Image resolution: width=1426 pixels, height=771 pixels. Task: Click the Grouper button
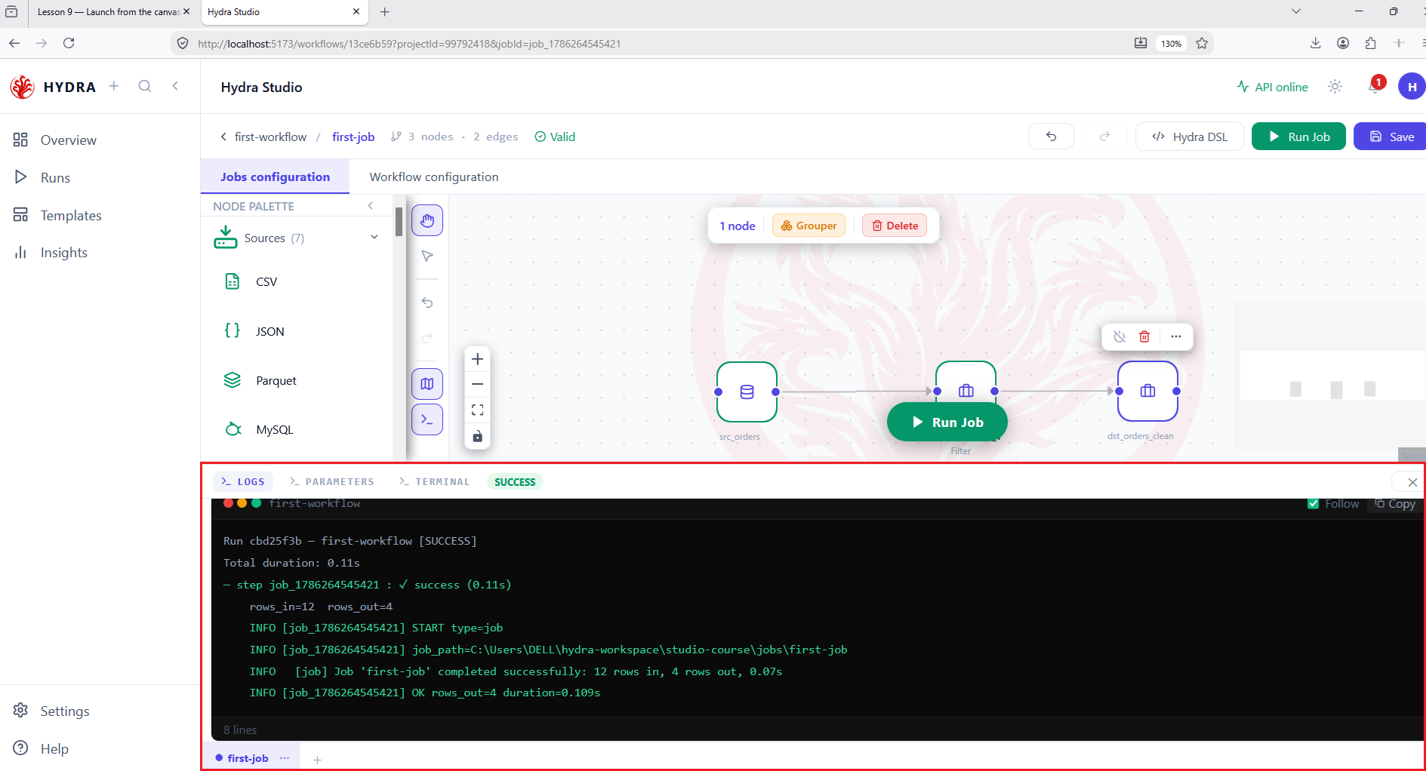808,226
